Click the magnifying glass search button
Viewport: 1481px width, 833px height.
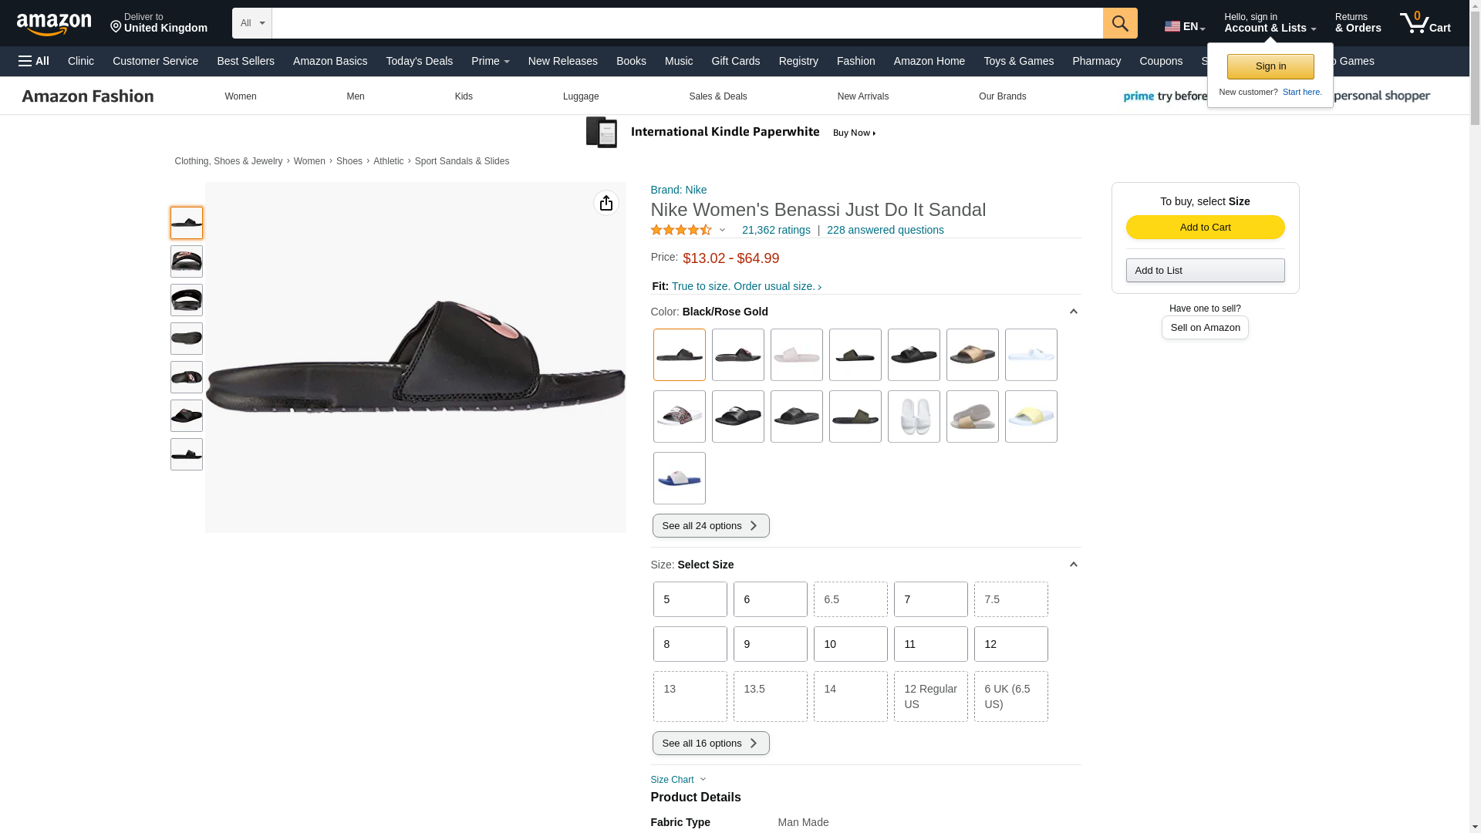click(1119, 23)
